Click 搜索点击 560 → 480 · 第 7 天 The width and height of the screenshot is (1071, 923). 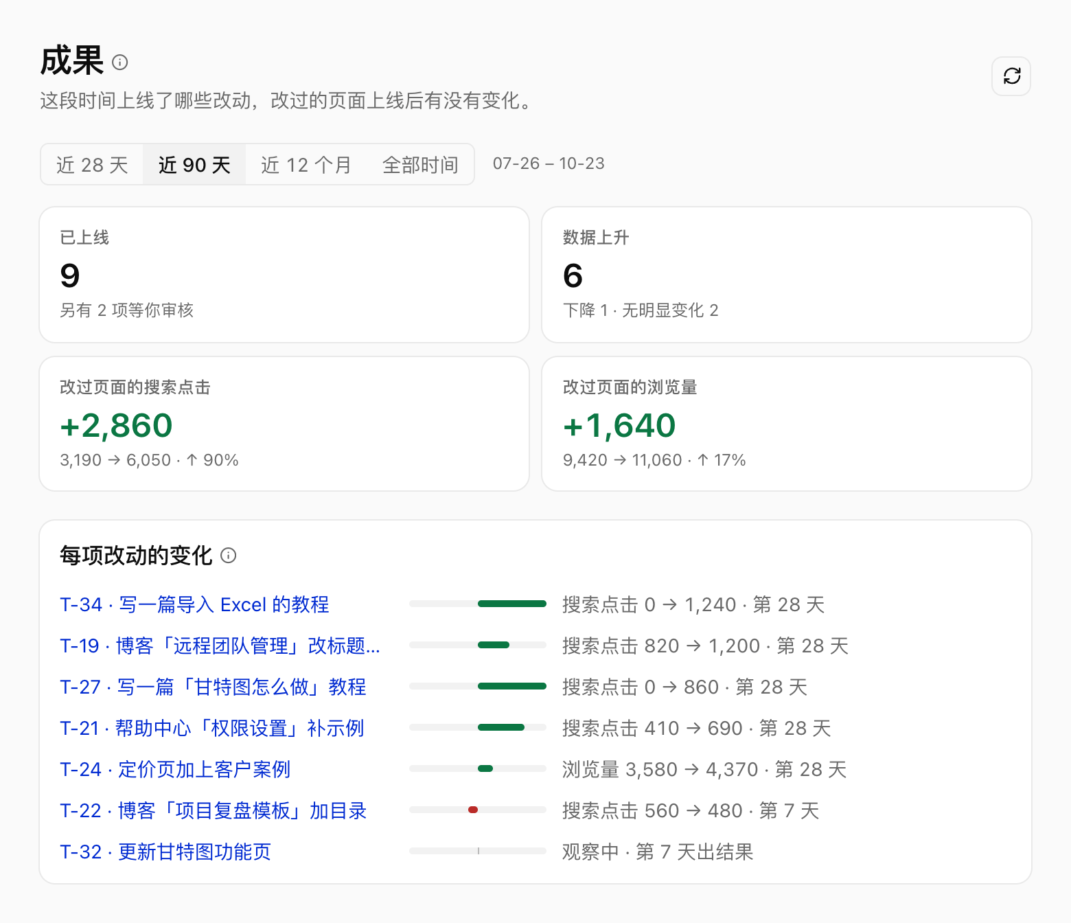691,810
